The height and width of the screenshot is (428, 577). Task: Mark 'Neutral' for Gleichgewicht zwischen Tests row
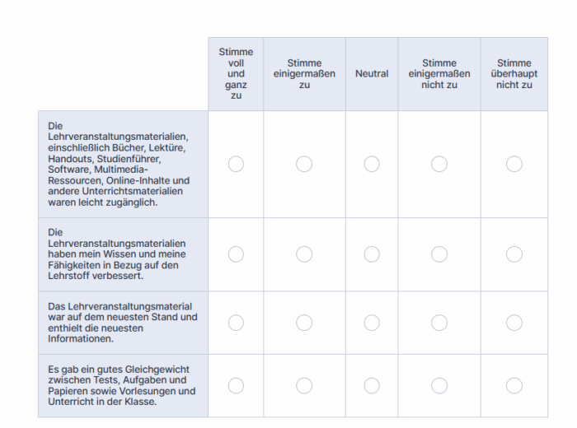[372, 385]
